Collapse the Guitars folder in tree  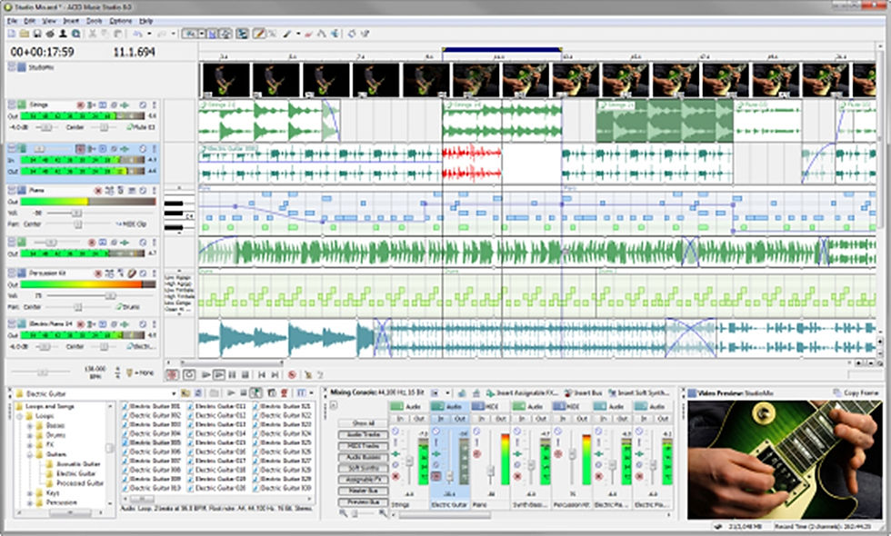click(x=29, y=454)
